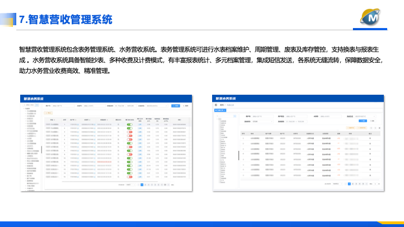Open the page size dropdown in left table pagination
This screenshot has width=404, height=227.
click(129, 184)
